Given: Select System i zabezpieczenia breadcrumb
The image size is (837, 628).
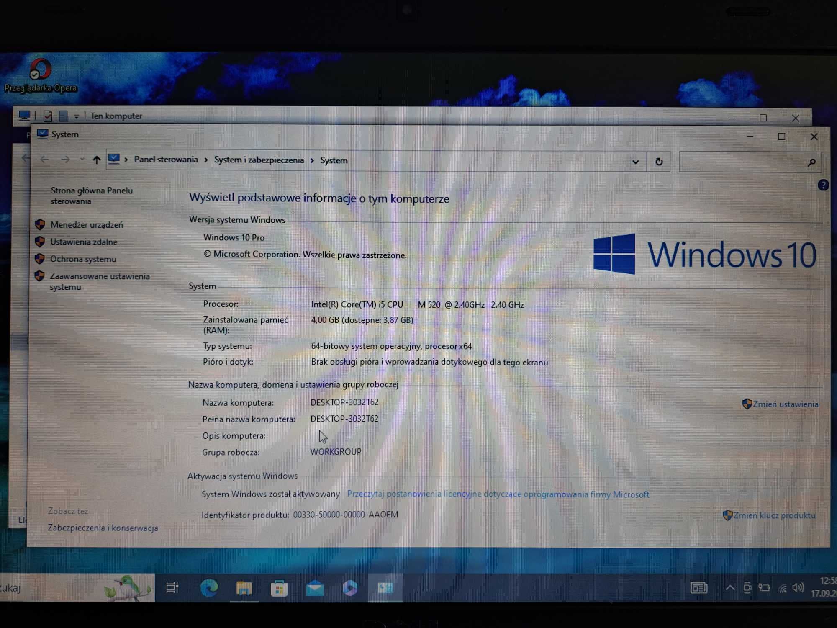Looking at the screenshot, I should pos(259,160).
